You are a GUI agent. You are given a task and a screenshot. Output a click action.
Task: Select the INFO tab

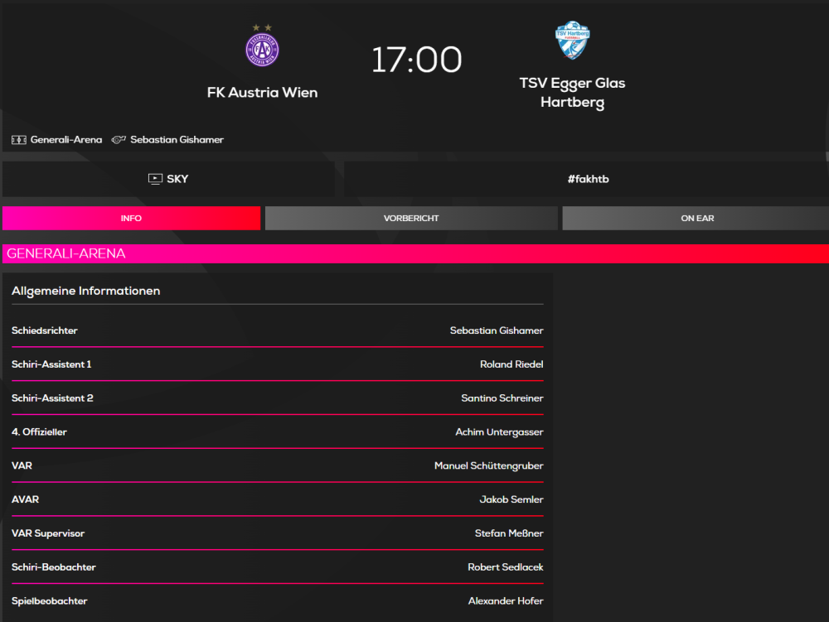[x=131, y=219]
